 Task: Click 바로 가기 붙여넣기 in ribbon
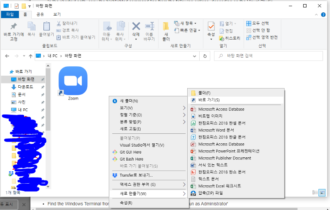[76, 37]
